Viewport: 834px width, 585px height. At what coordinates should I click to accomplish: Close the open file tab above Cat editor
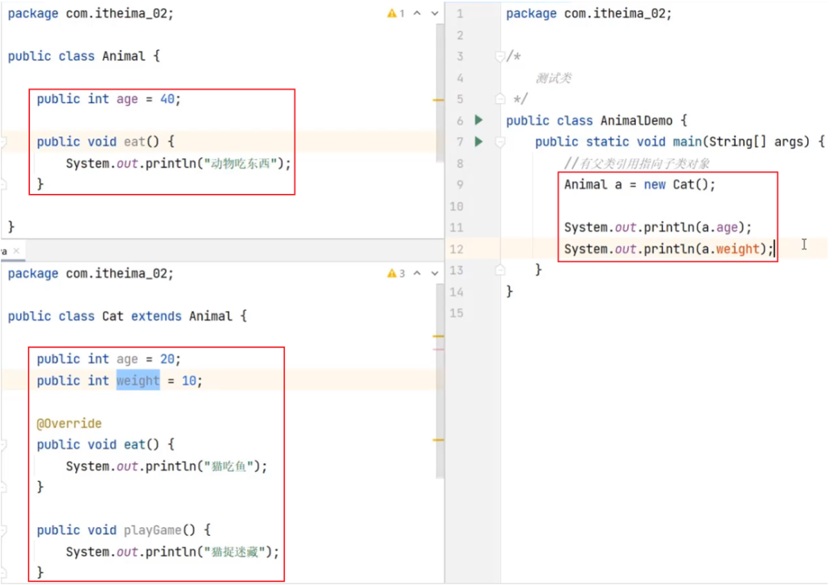tap(17, 251)
